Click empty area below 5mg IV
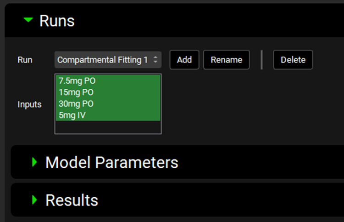Screen dimensions: 344x222 108,127
